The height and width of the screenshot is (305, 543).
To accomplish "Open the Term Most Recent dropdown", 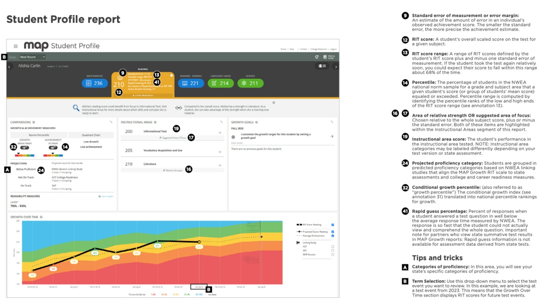I will 32,57.
